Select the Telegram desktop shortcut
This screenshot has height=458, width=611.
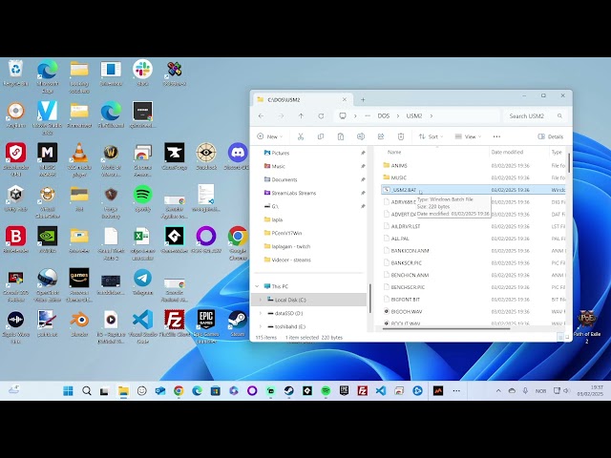click(x=142, y=282)
